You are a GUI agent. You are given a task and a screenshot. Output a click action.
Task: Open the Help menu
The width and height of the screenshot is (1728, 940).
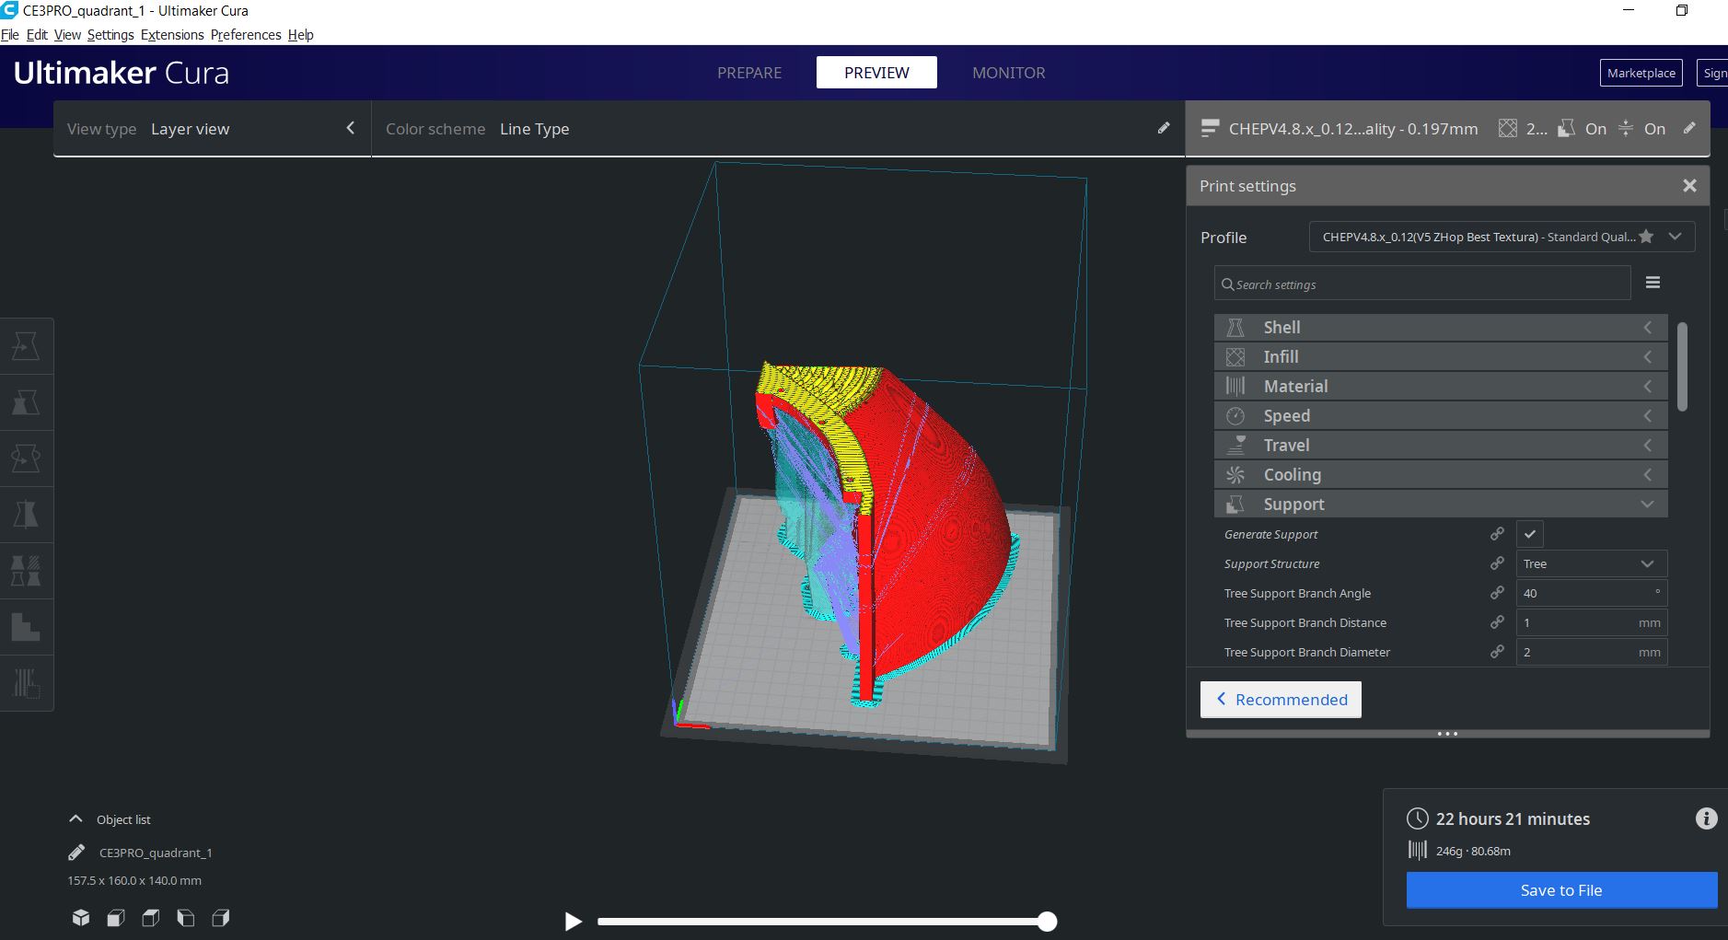tap(300, 35)
